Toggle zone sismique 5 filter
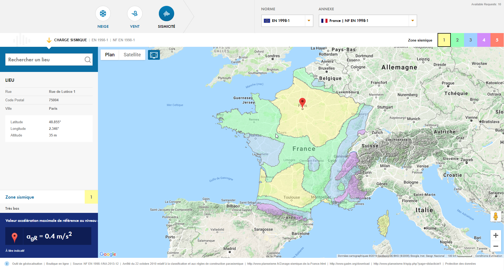The height and width of the screenshot is (270, 504). click(497, 40)
